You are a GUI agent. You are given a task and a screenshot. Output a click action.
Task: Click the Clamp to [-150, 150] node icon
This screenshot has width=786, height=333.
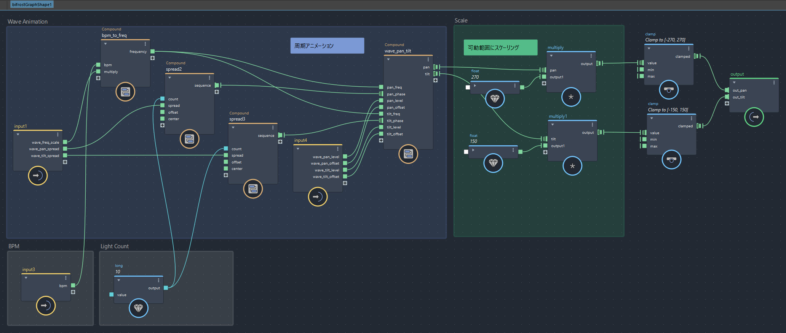pyautogui.click(x=671, y=160)
